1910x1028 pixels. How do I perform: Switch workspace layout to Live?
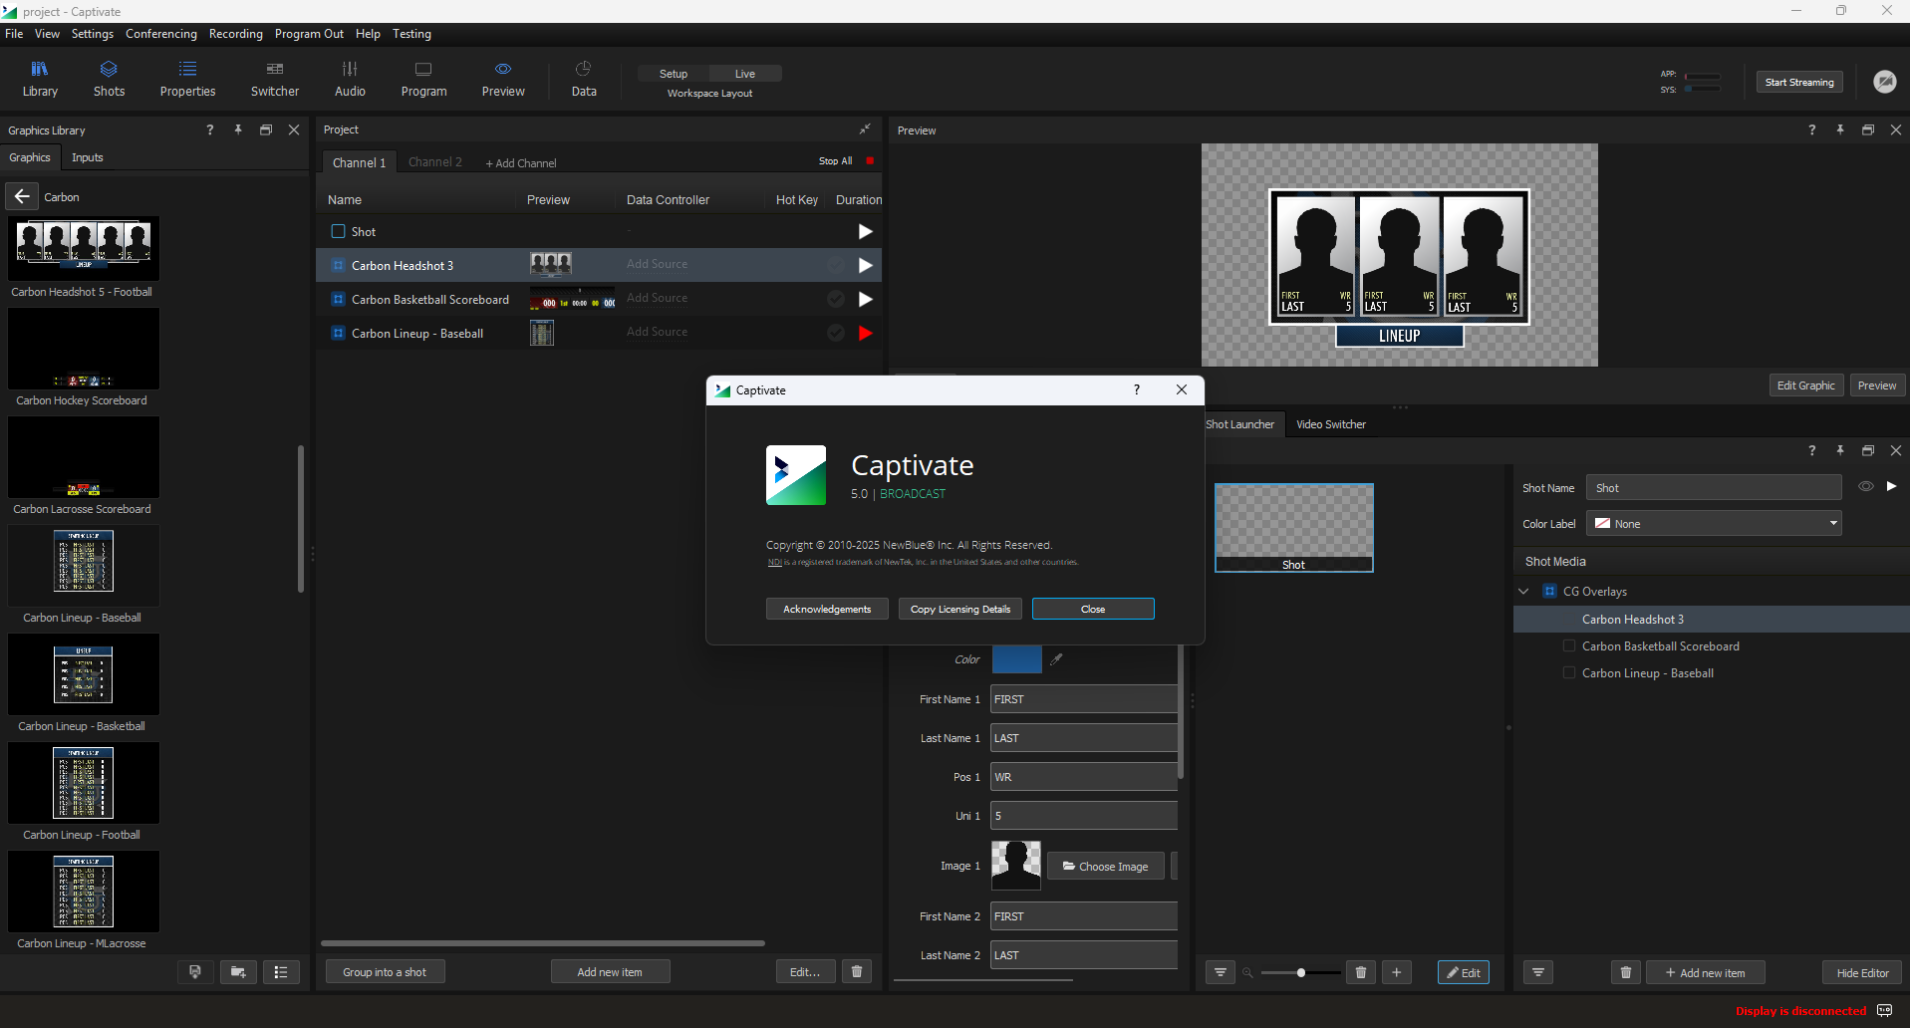(745, 74)
